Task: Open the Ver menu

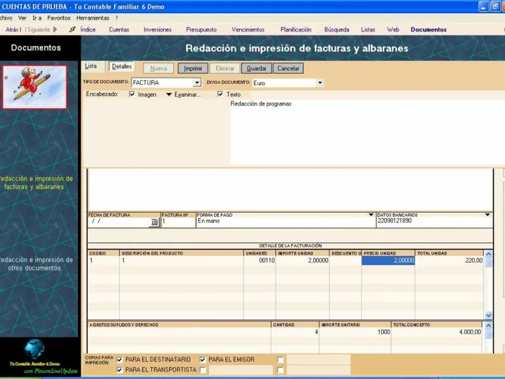Action: pyautogui.click(x=22, y=18)
